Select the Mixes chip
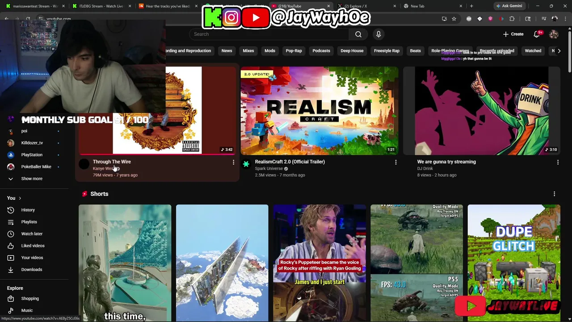Screen dimensions: 572x322 [x=248, y=51]
